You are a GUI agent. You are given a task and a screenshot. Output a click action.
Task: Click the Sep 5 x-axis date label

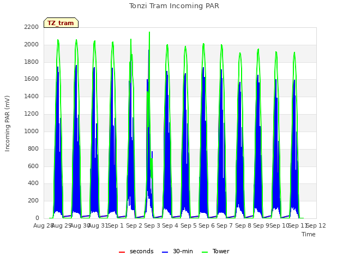(x=189, y=225)
